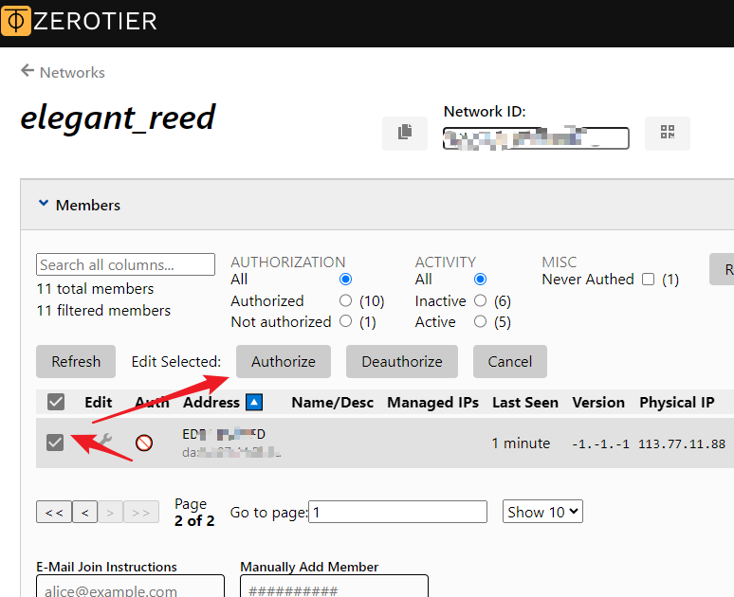This screenshot has width=734, height=597.
Task: Toggle the select-all header checkbox
Action: click(x=56, y=403)
